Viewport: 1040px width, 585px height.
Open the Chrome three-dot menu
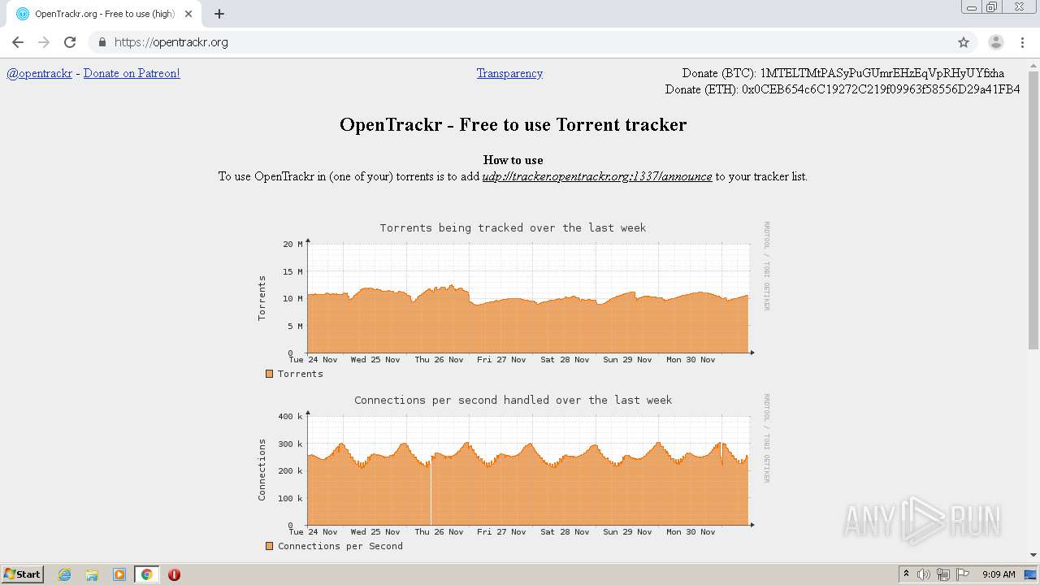point(1022,42)
